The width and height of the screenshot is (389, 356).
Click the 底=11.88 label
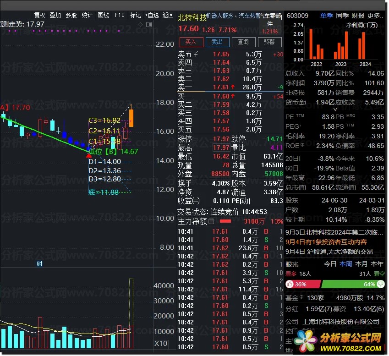[x=104, y=192]
